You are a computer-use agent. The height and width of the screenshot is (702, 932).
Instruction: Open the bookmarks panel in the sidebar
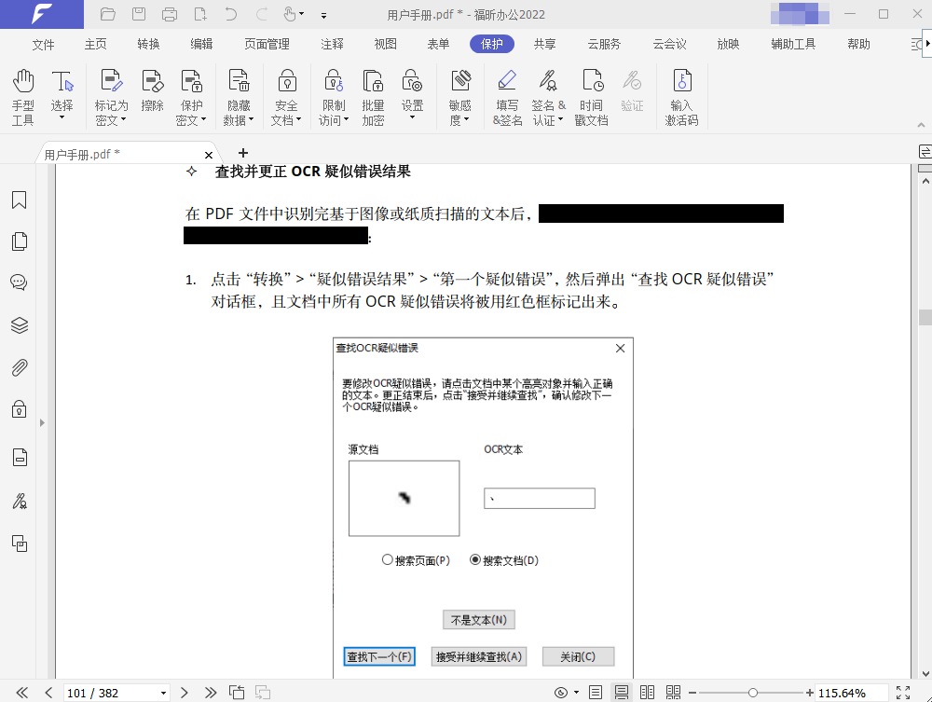pos(19,200)
